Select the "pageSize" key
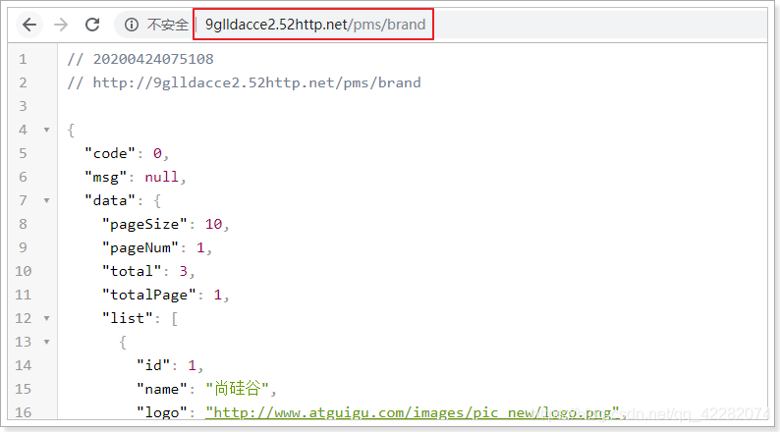The height and width of the screenshot is (432, 780). click(144, 224)
